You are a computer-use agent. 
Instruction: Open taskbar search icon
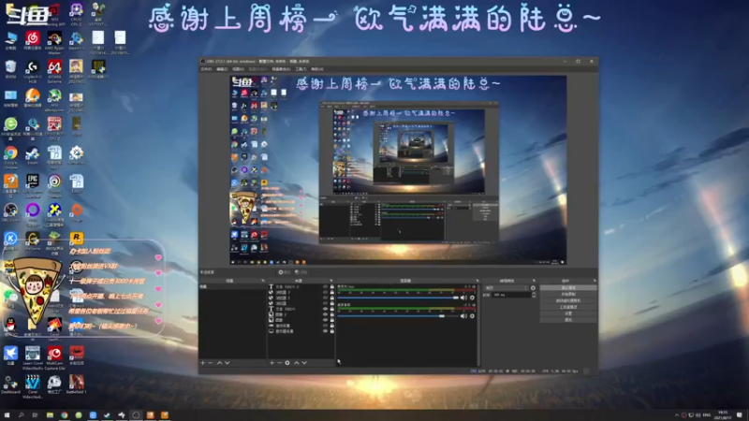click(x=21, y=415)
